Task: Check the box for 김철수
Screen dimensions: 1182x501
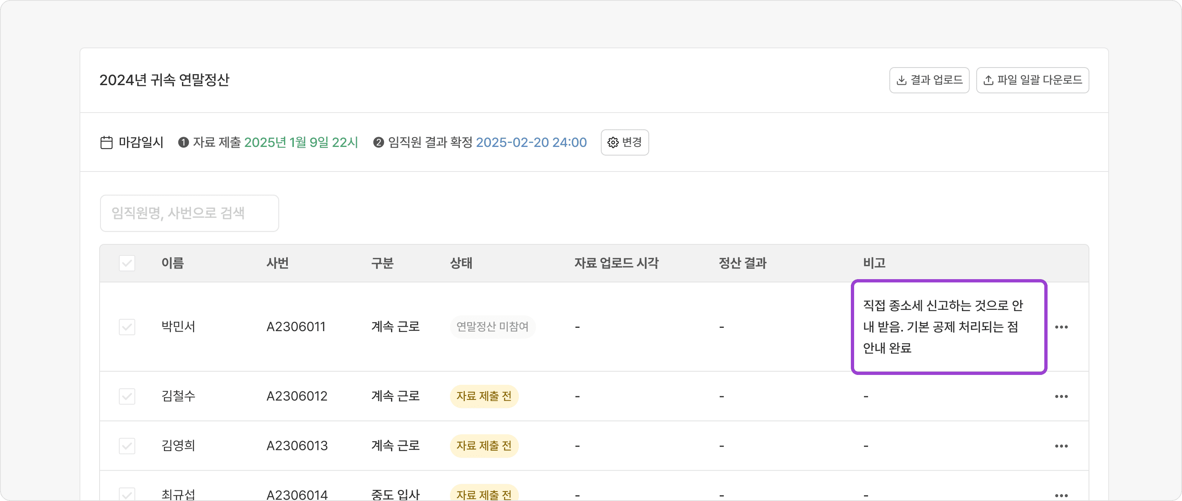Action: pyautogui.click(x=127, y=396)
